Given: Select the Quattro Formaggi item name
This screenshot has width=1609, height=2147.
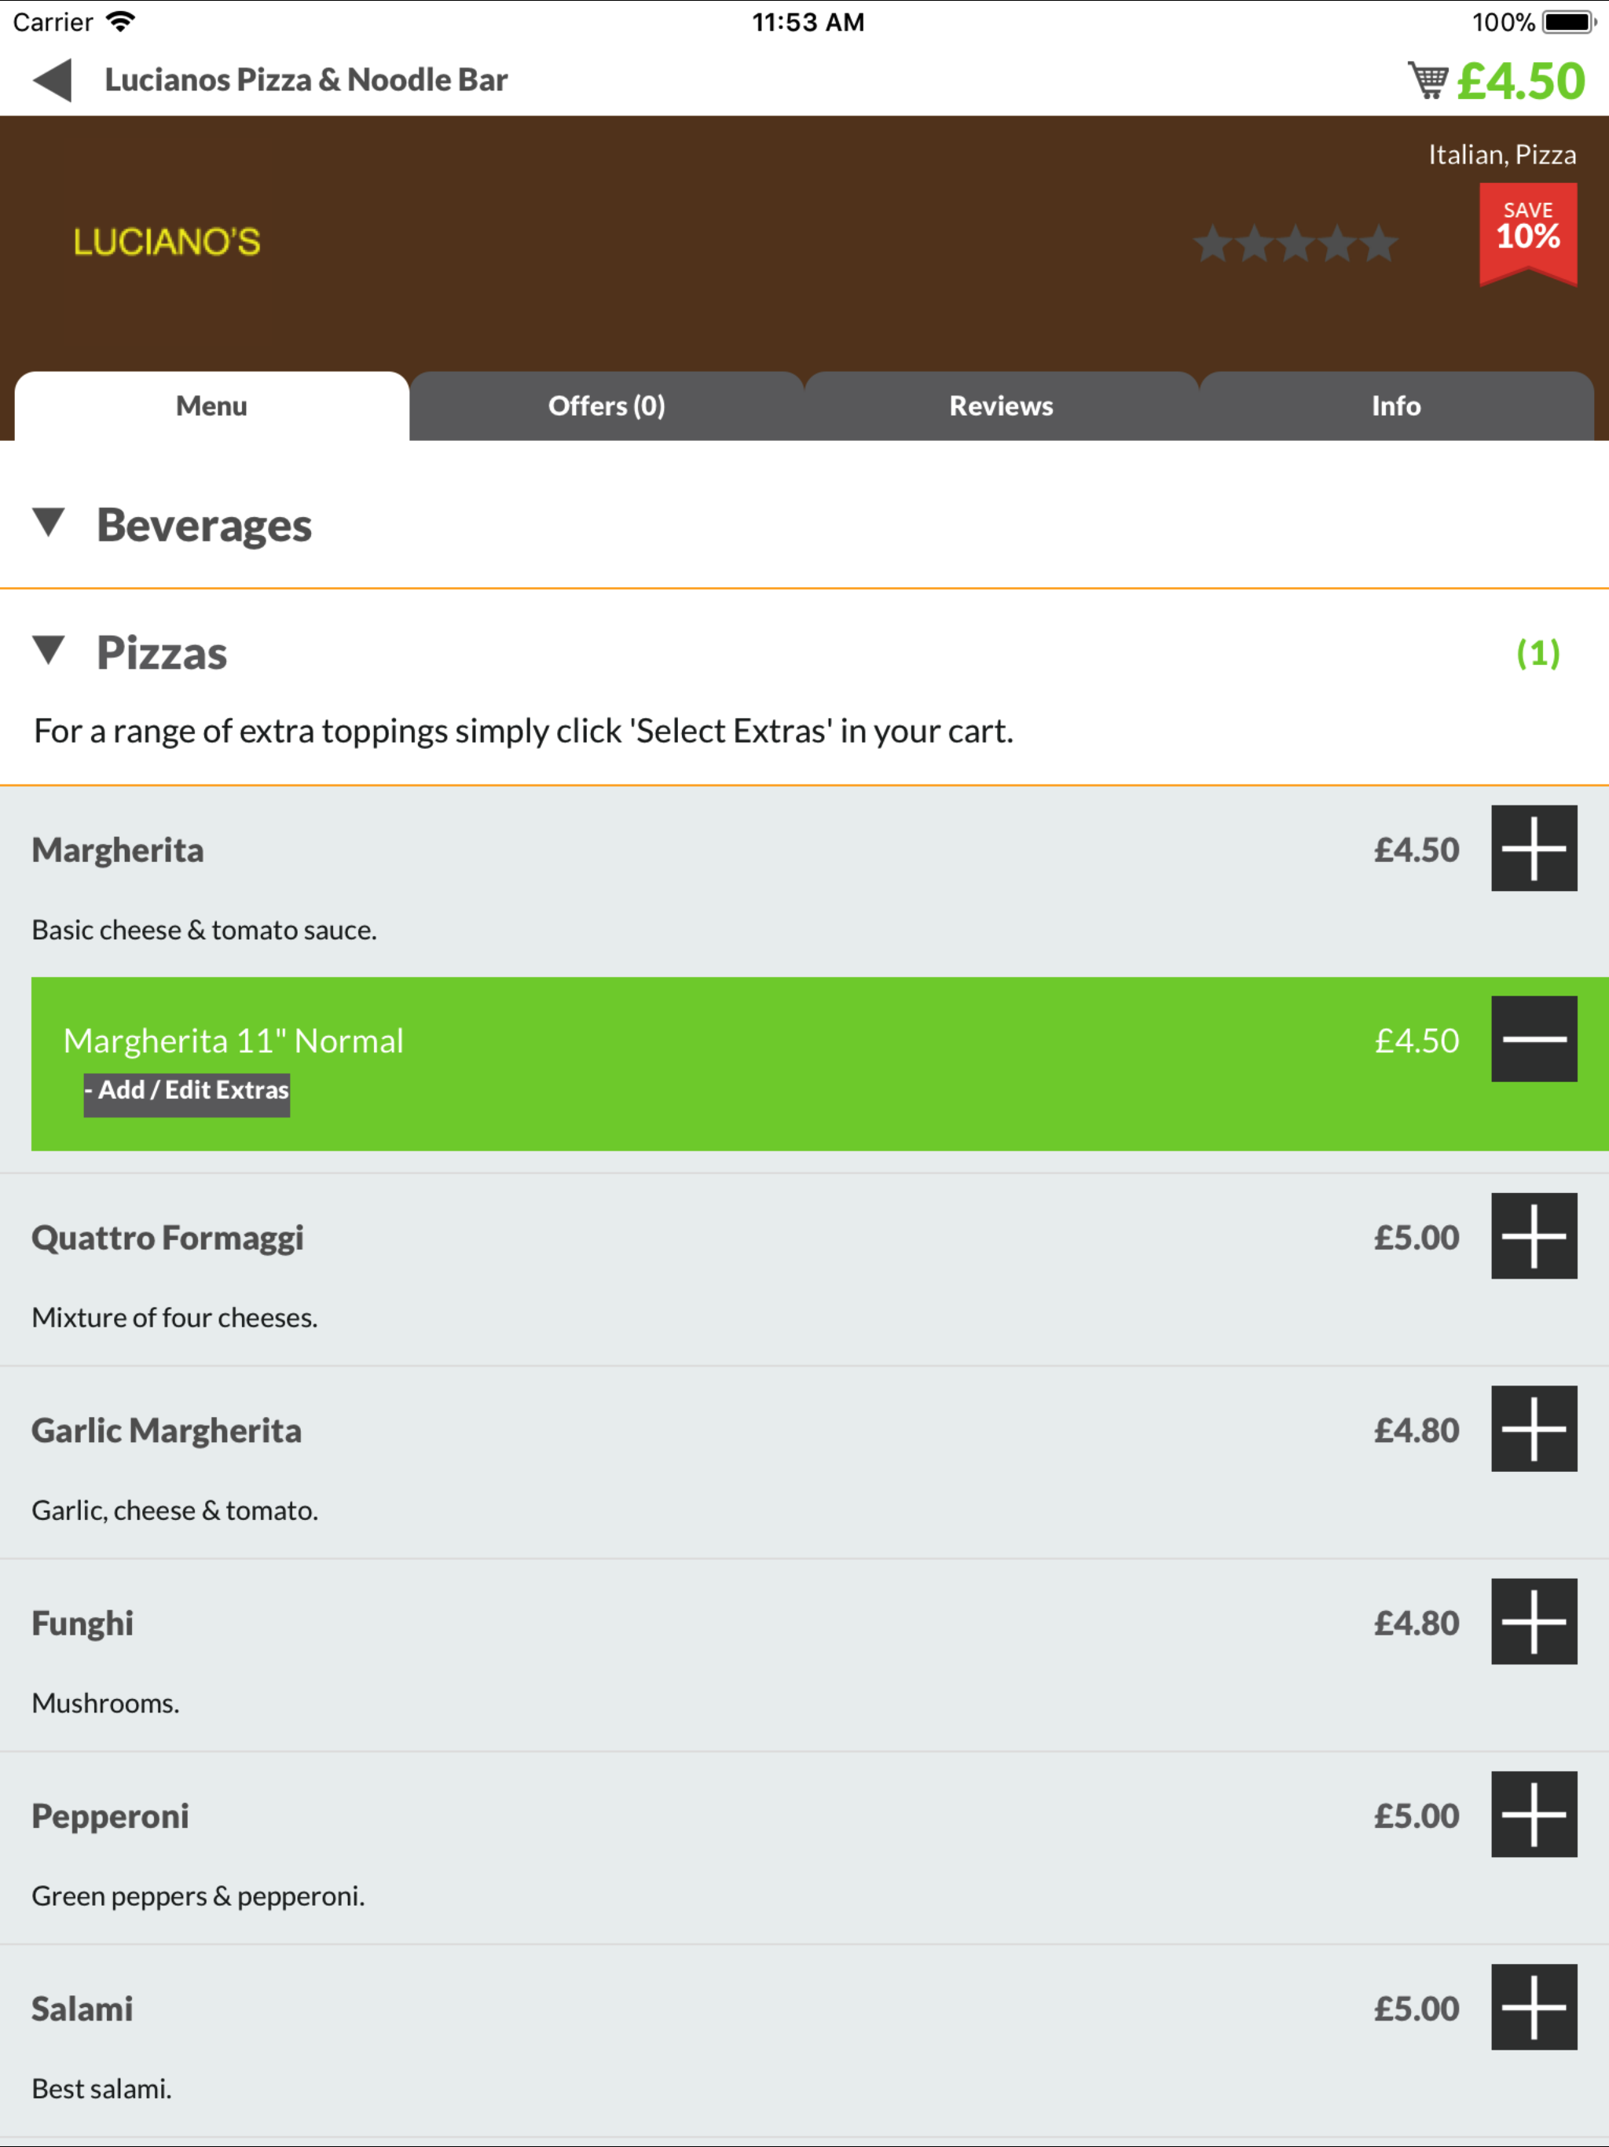Looking at the screenshot, I should click(x=167, y=1239).
